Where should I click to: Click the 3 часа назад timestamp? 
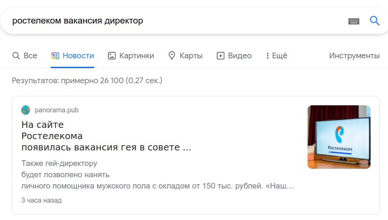41,200
